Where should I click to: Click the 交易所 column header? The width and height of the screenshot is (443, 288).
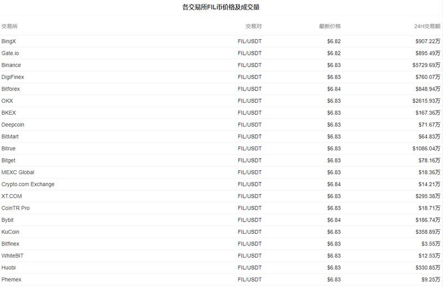point(9,26)
